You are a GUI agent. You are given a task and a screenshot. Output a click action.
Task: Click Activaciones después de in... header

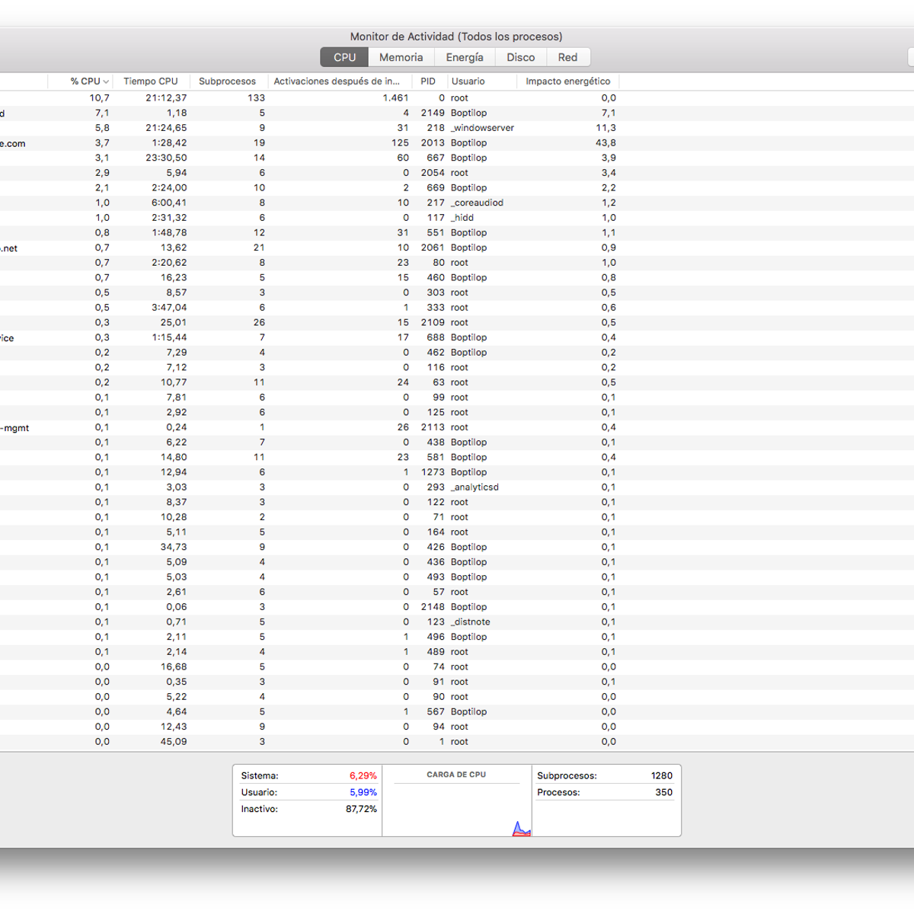click(337, 81)
